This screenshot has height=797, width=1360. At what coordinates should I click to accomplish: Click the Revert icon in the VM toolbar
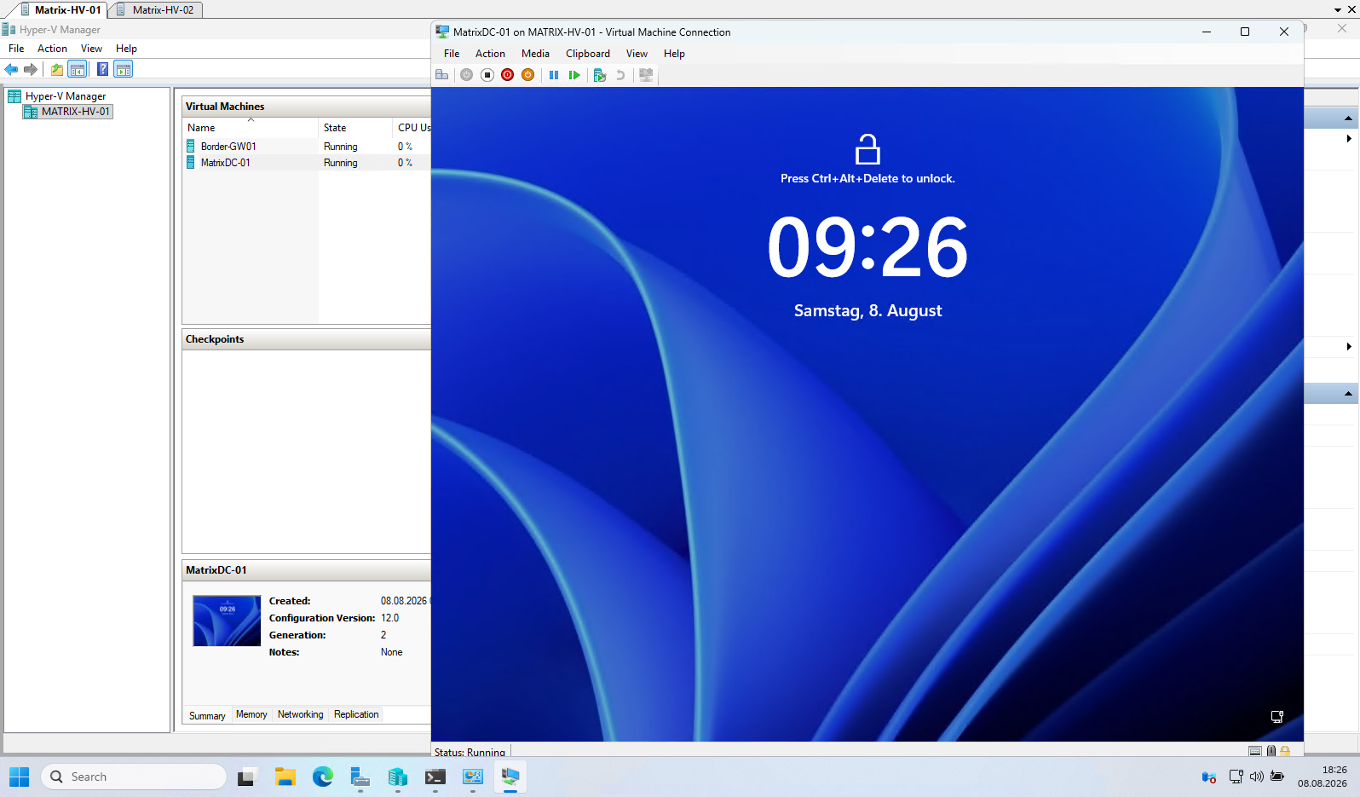coord(620,75)
